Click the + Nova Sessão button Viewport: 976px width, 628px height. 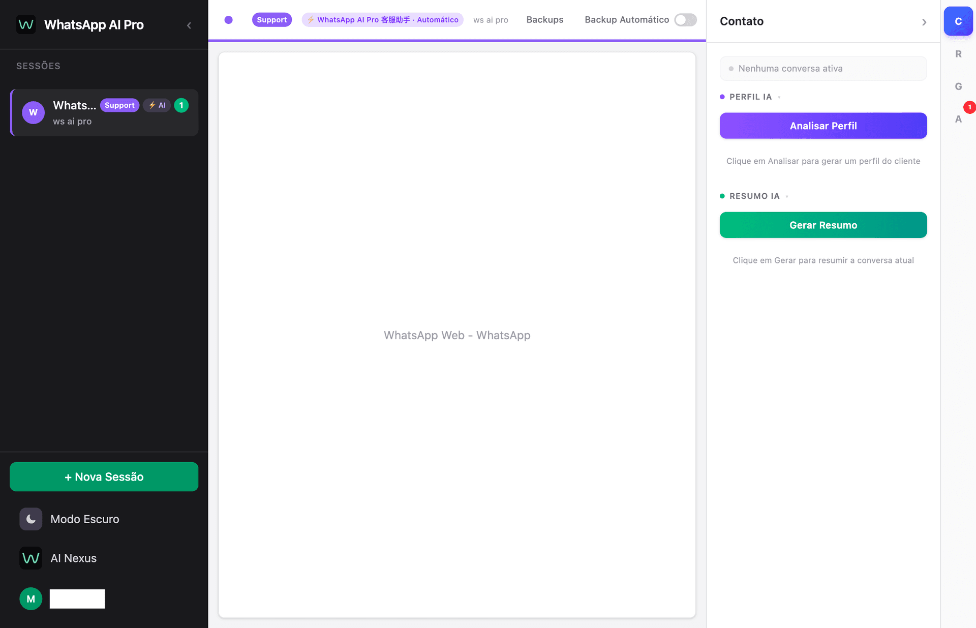(104, 476)
